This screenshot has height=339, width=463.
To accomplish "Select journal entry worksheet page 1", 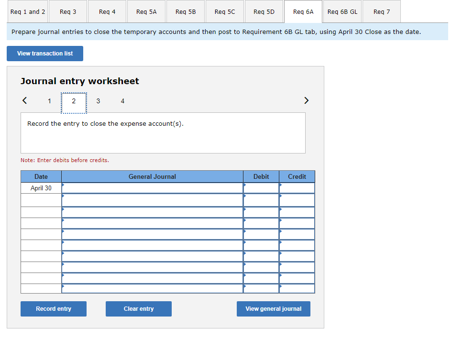I will 49,101.
